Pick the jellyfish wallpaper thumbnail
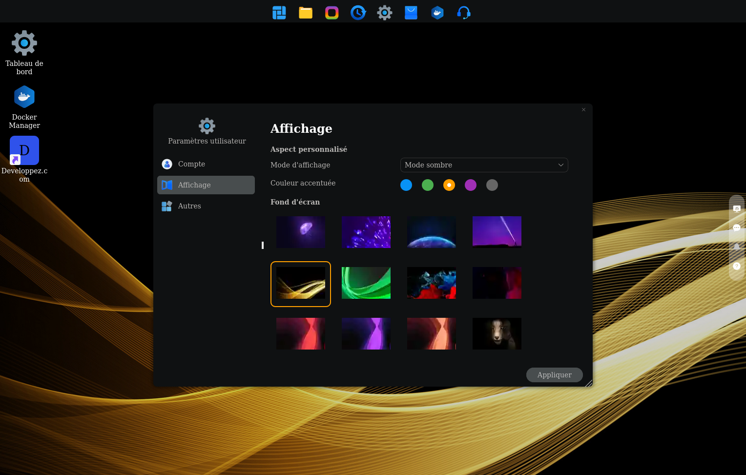The width and height of the screenshot is (746, 475). (x=301, y=232)
